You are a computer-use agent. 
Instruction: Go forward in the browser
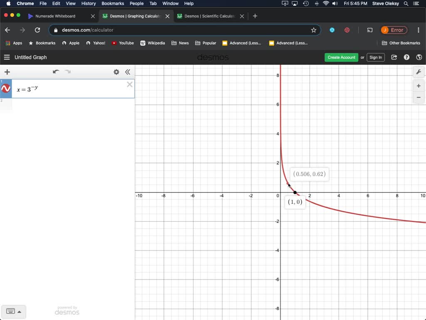click(x=22, y=30)
